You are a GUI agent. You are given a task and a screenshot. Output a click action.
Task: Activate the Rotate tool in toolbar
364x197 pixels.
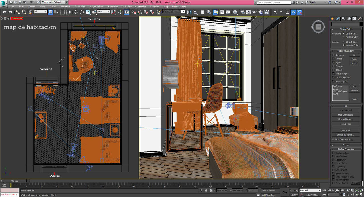(82, 12)
